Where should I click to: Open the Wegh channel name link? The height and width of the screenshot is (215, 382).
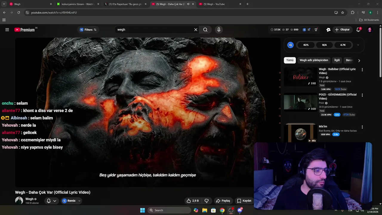30,199
